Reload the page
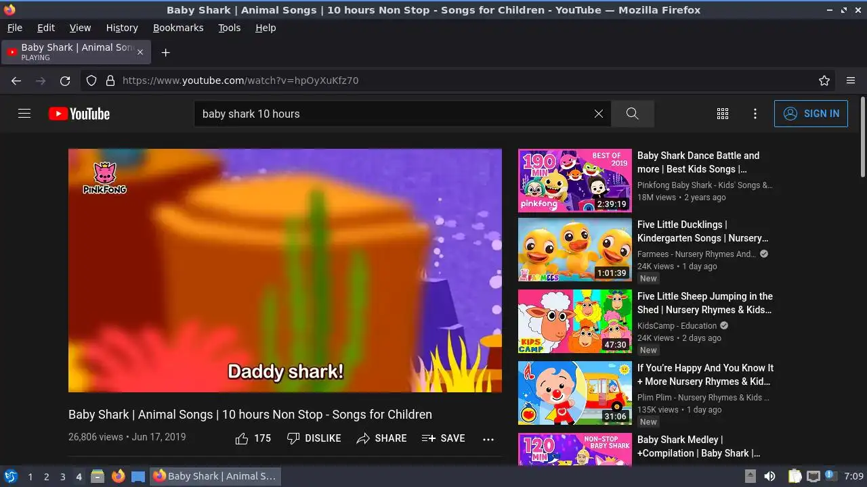The height and width of the screenshot is (487, 867). [65, 80]
